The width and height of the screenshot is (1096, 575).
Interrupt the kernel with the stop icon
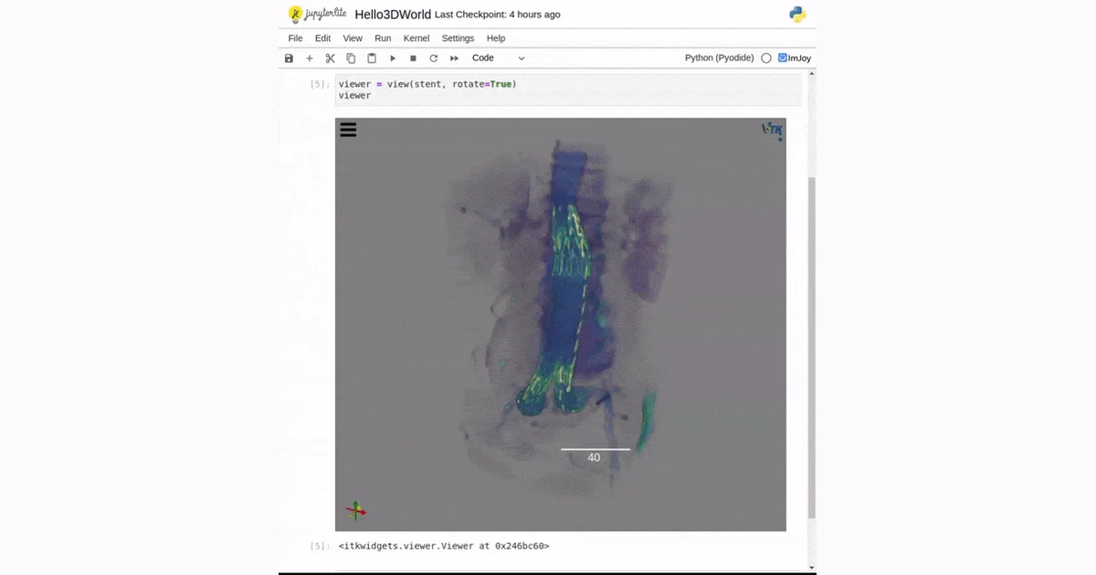413,58
